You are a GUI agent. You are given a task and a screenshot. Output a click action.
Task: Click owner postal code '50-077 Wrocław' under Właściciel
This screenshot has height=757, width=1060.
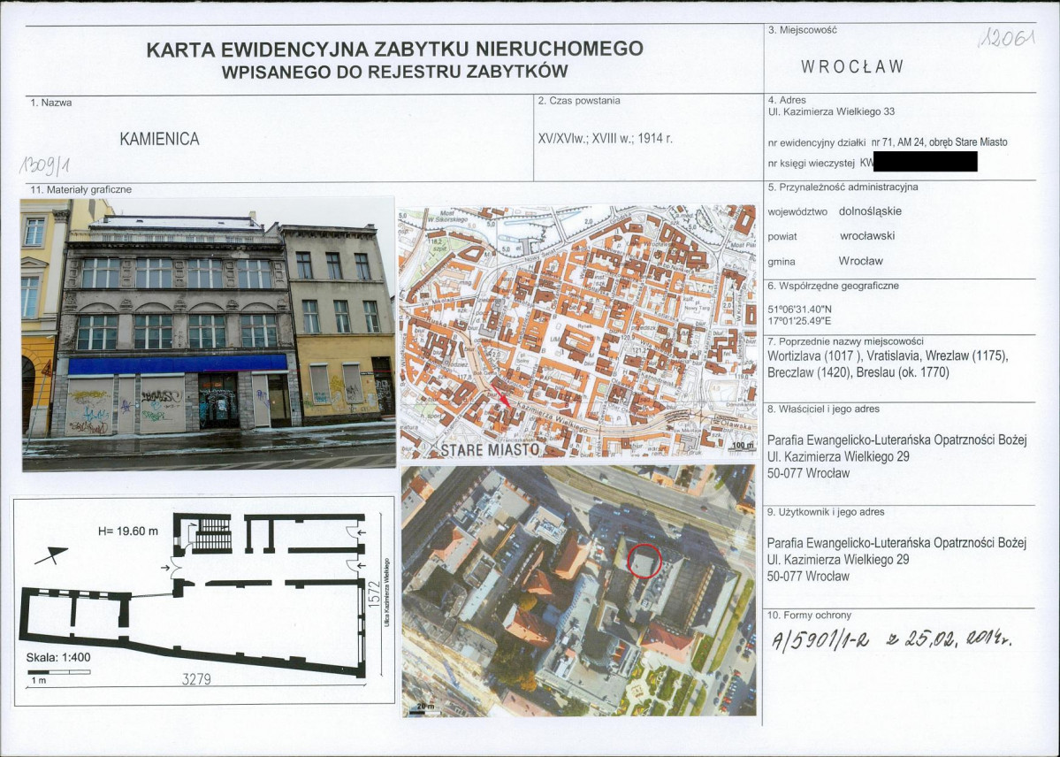pyautogui.click(x=808, y=473)
